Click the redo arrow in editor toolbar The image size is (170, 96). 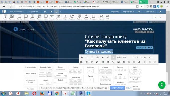click(x=160, y=17)
